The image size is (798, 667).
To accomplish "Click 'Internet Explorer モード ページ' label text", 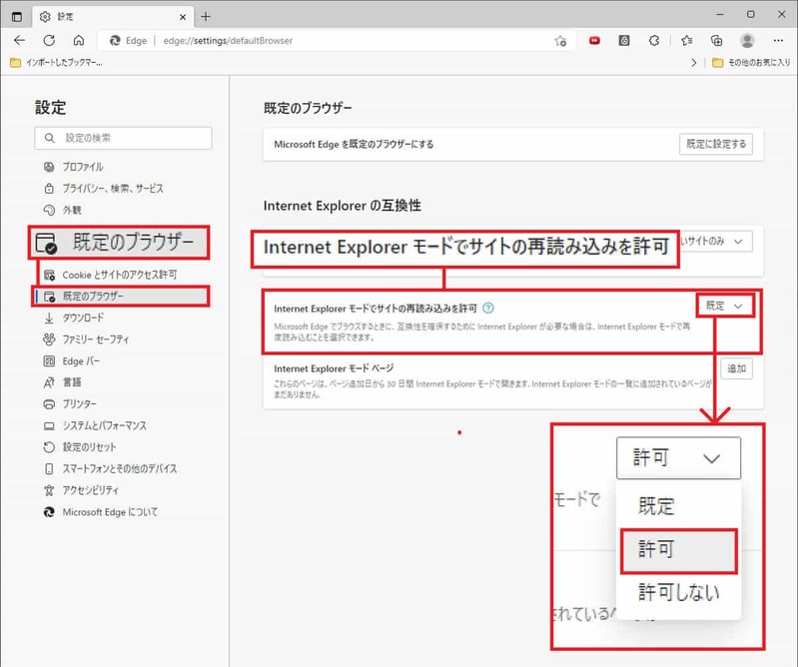I will pyautogui.click(x=334, y=368).
